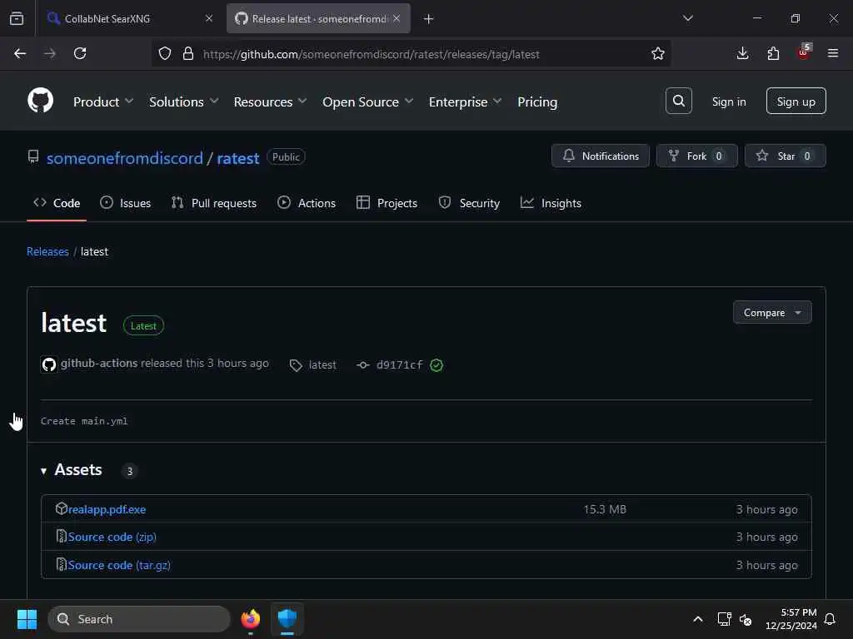853x639 pixels.
Task: Open the Issues tab
Action: tap(126, 203)
